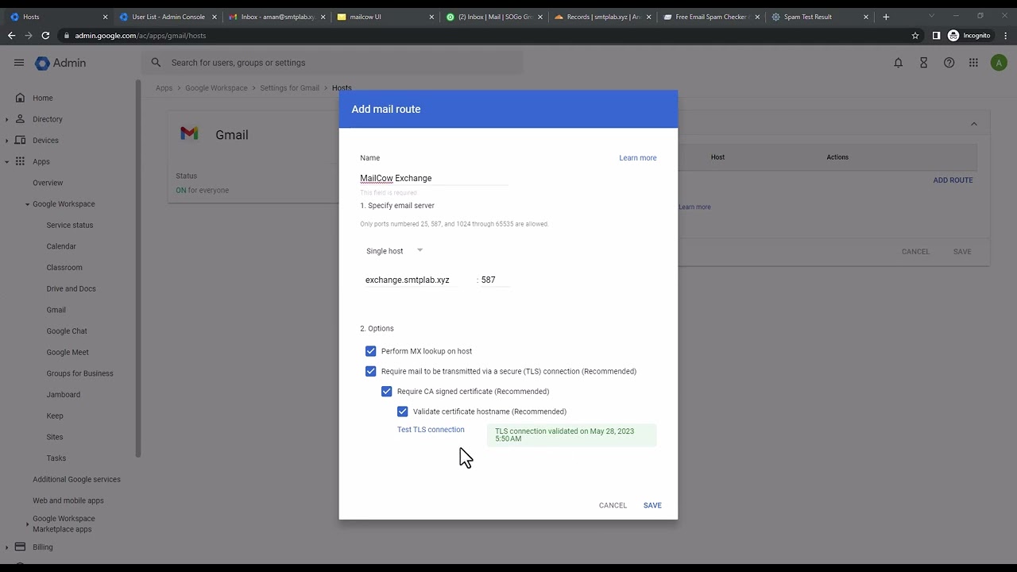Open the notifications bell

point(899,63)
